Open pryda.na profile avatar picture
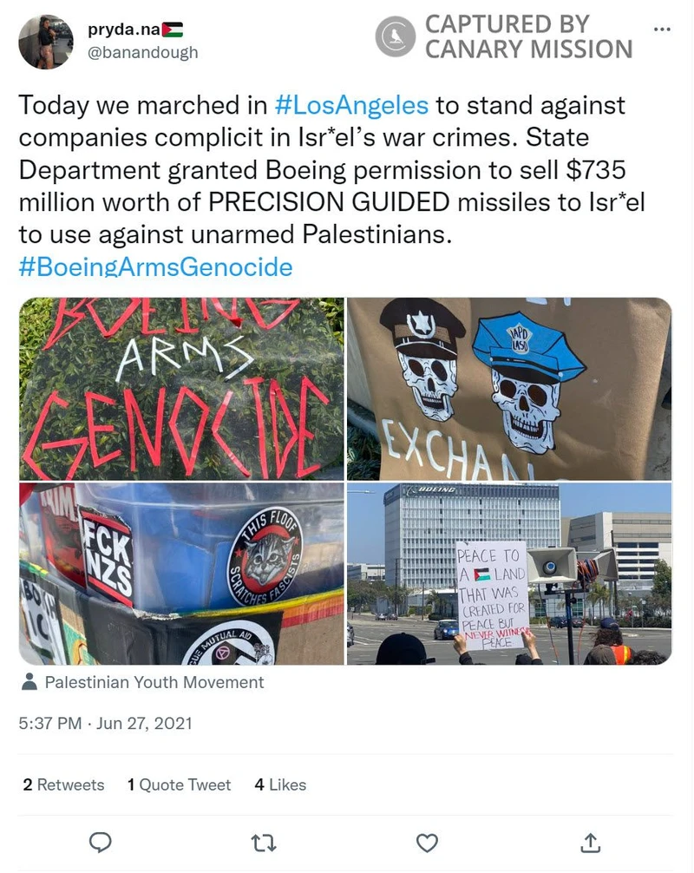 point(46,42)
